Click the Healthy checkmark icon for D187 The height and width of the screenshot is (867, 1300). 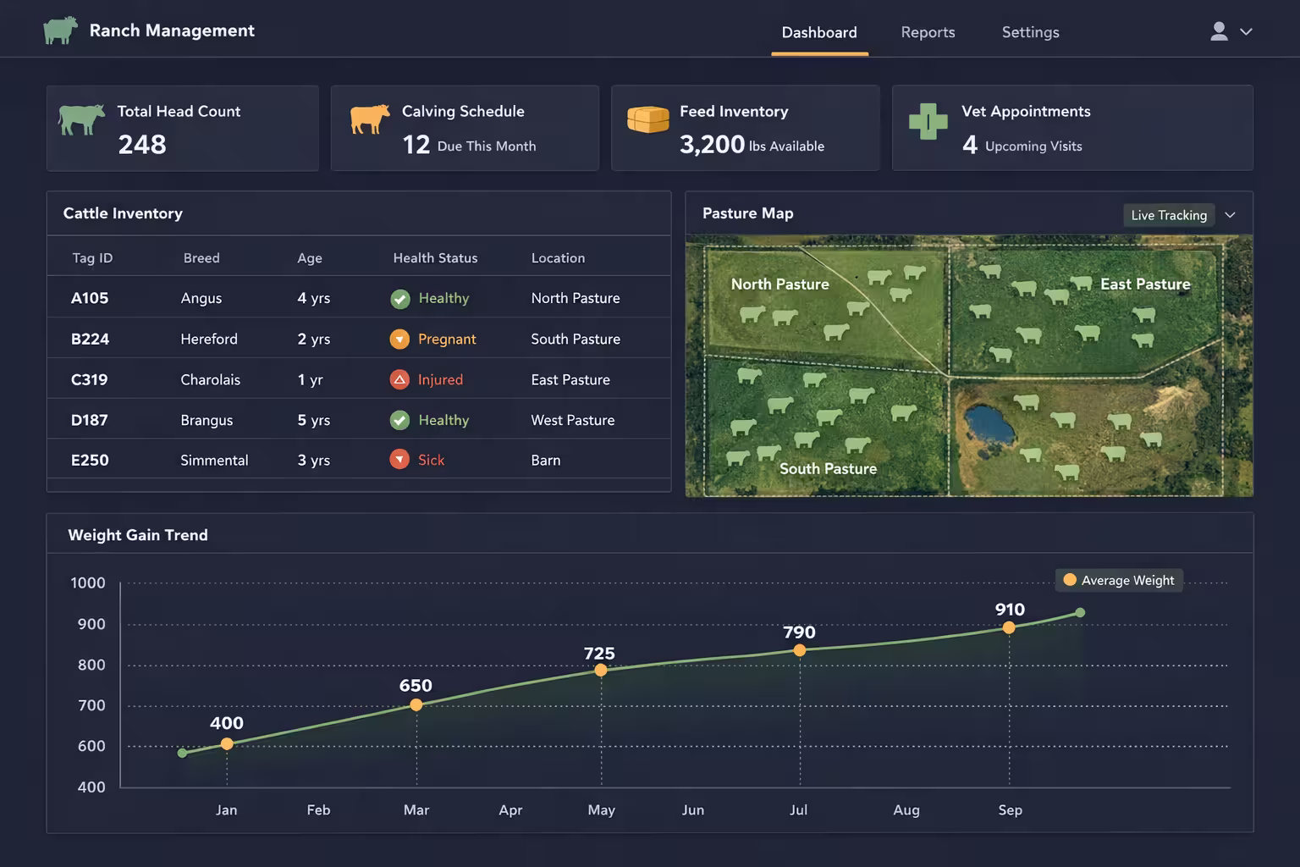[400, 420]
